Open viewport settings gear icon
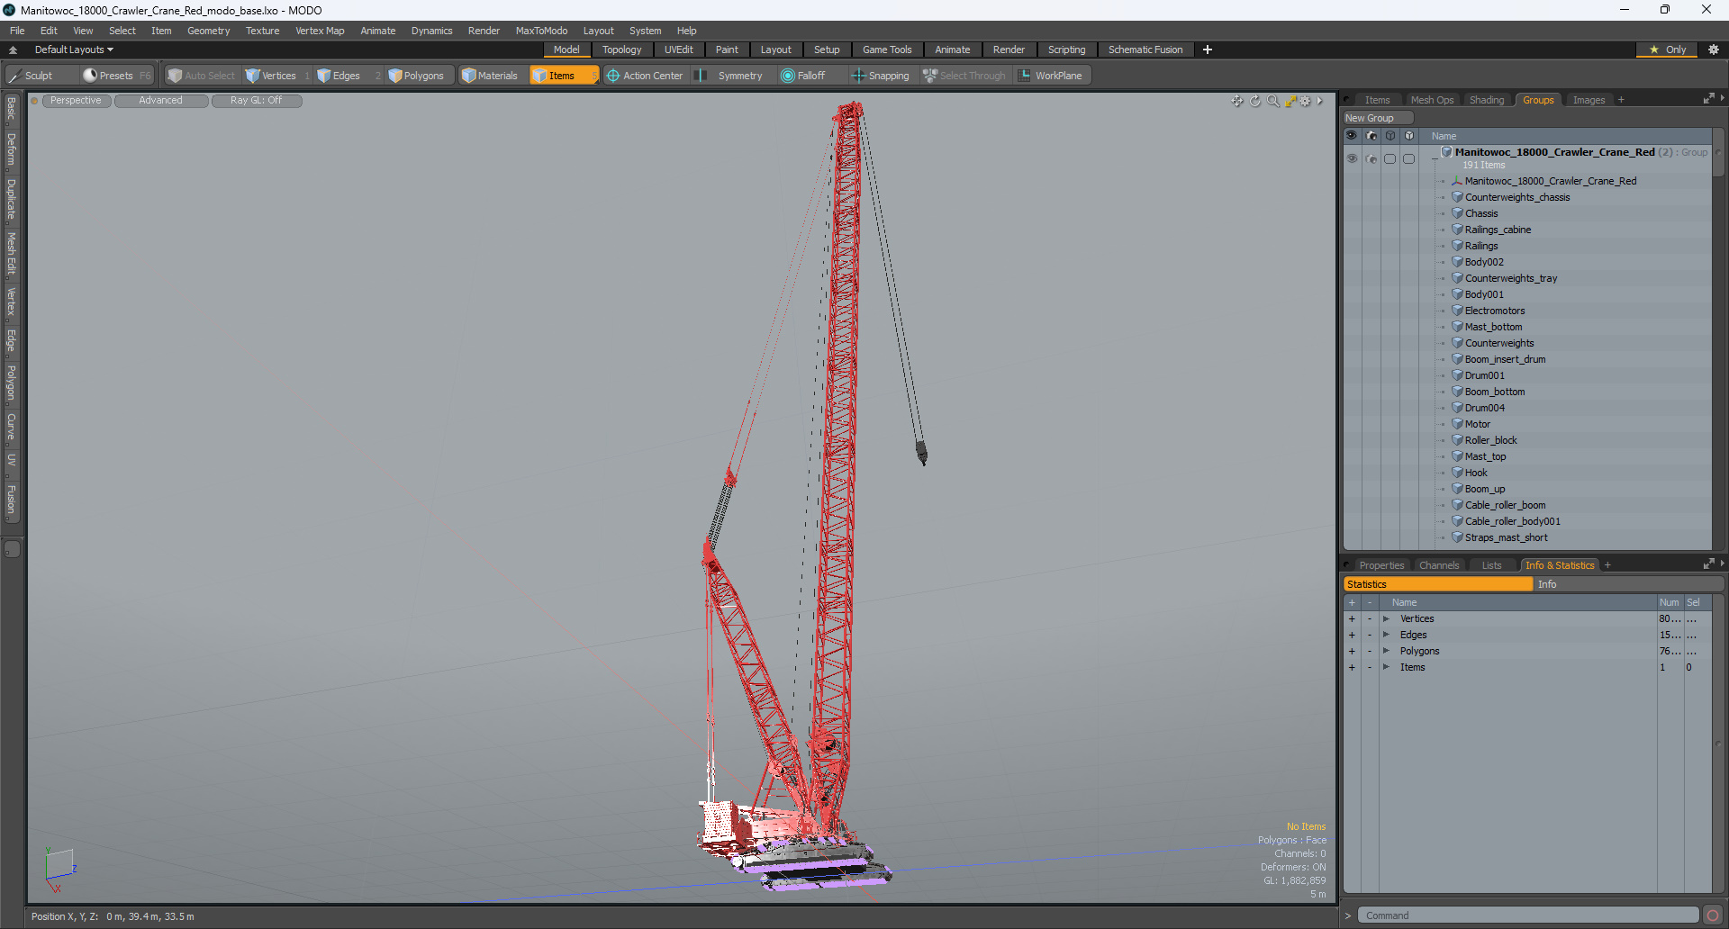Viewport: 1729px width, 929px height. 1306,101
